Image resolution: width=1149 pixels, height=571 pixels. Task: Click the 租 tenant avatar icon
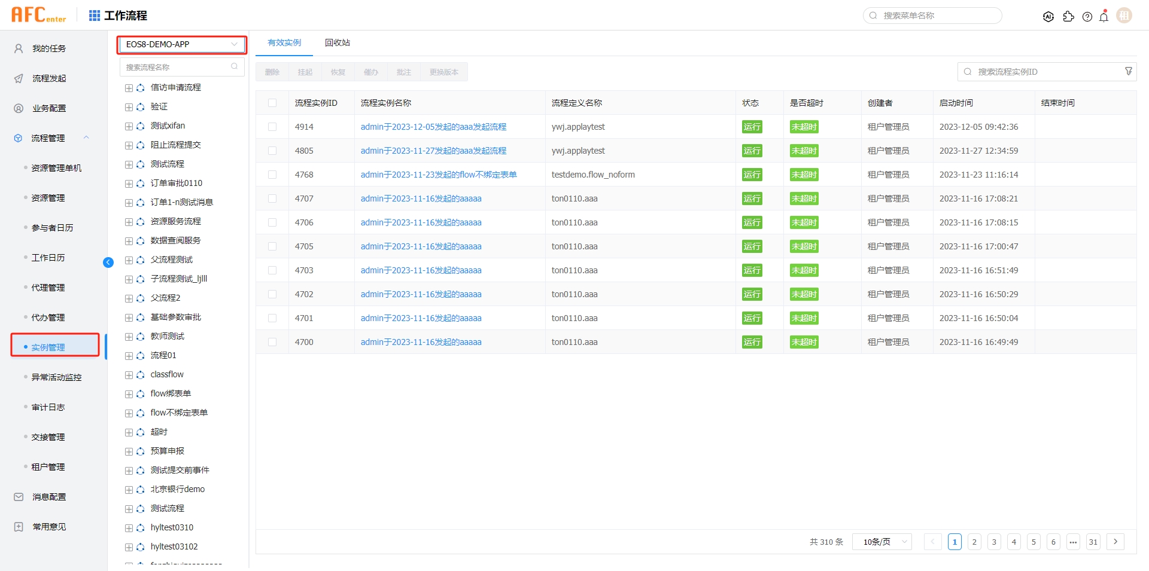click(x=1124, y=15)
